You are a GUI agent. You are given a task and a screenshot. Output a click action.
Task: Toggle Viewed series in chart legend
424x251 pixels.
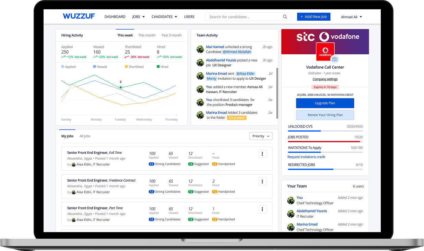(x=100, y=67)
